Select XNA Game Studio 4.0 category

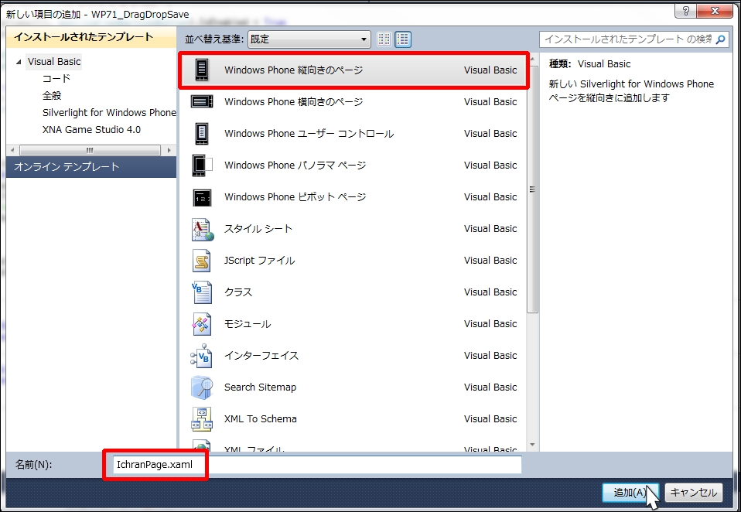(92, 129)
